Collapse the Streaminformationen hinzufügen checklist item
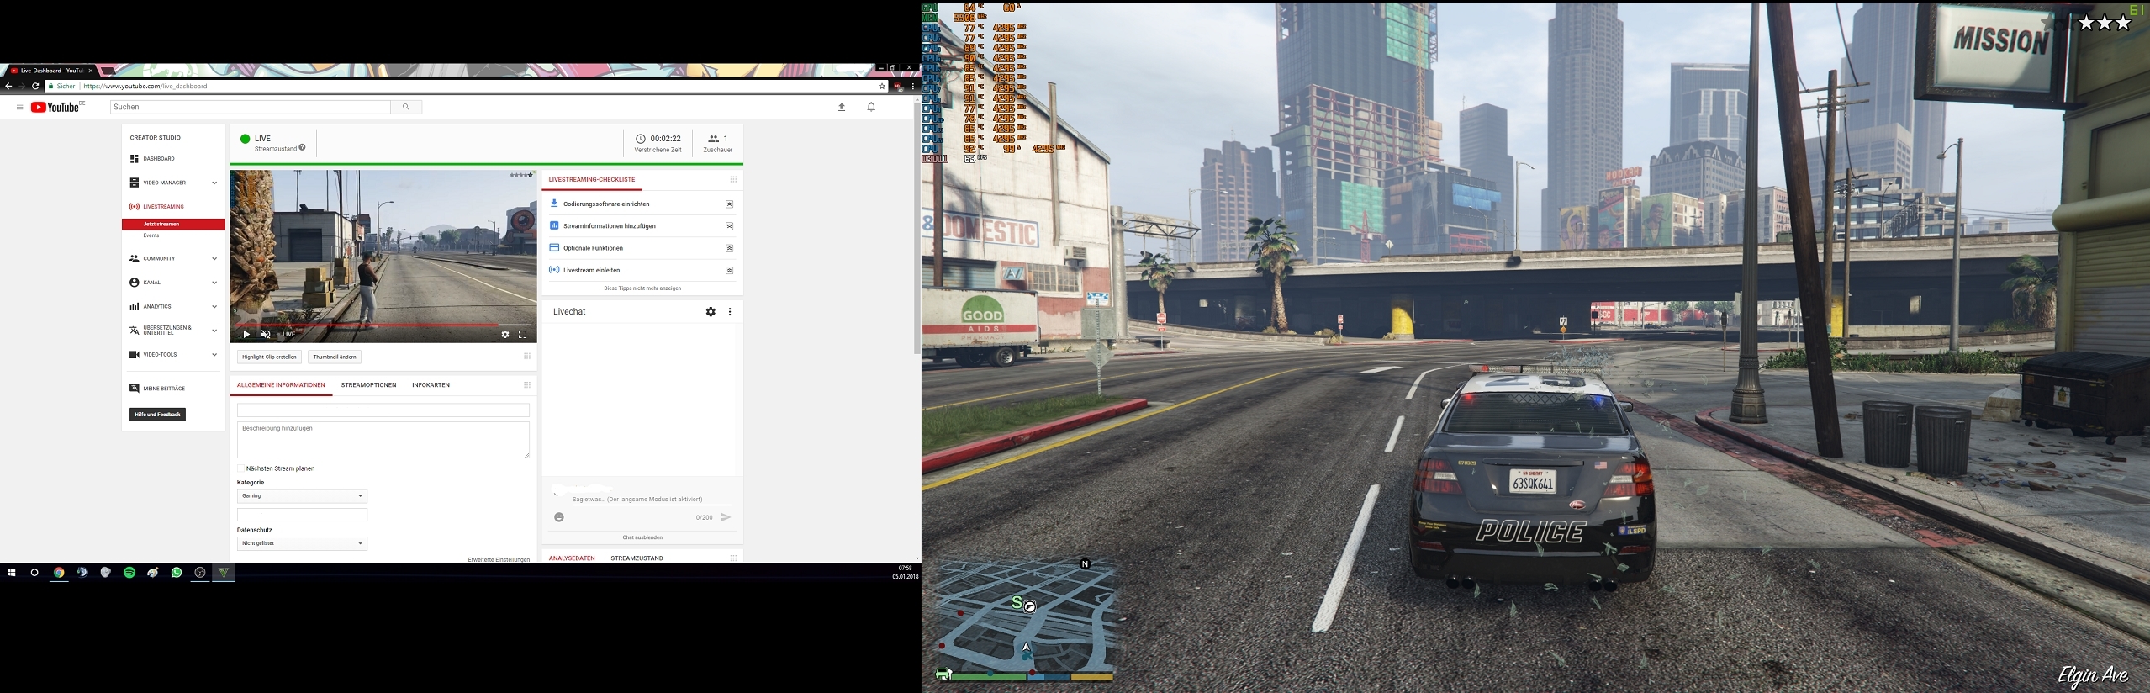The height and width of the screenshot is (693, 2150). (729, 226)
